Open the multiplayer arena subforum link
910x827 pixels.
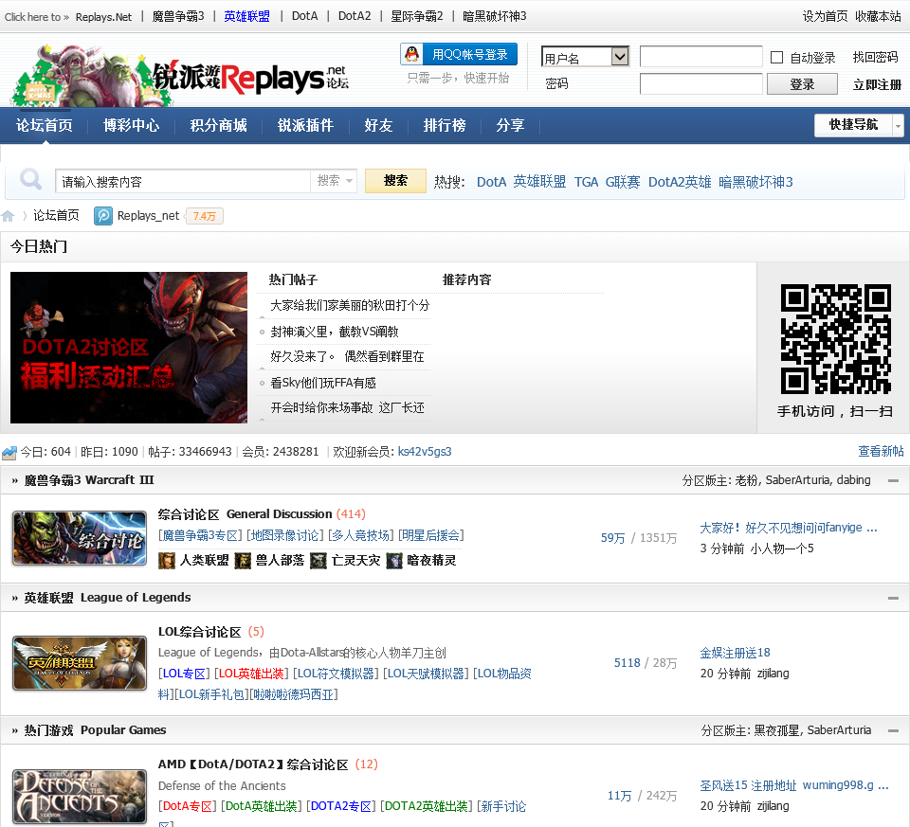pyautogui.click(x=360, y=535)
